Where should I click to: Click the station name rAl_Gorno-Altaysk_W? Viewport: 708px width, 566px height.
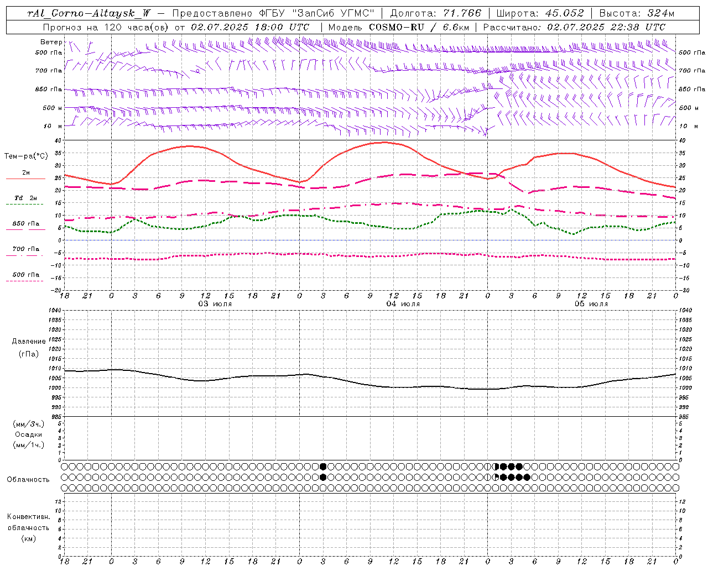(89, 13)
